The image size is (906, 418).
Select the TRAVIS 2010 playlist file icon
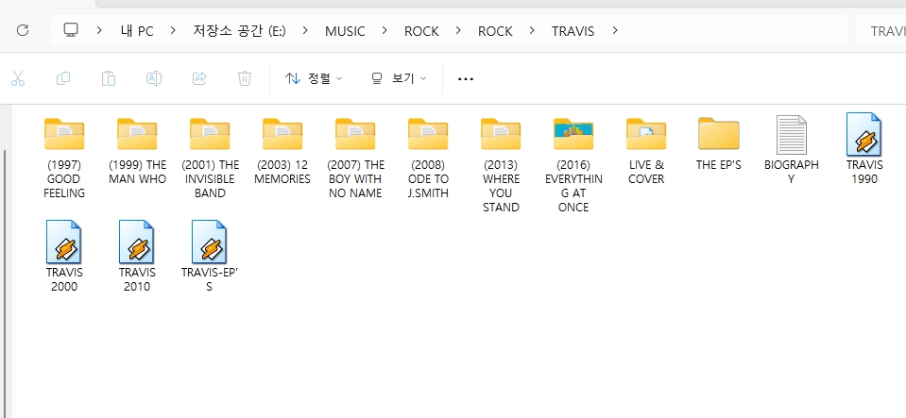pyautogui.click(x=137, y=242)
